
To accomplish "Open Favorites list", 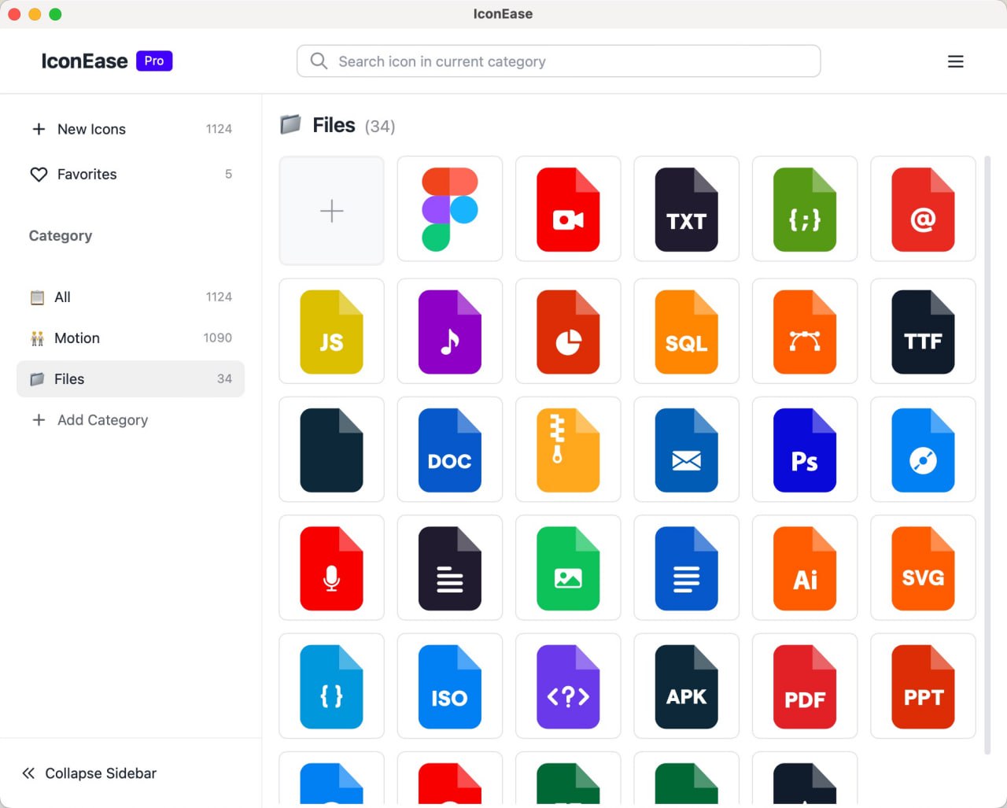I will point(87,175).
